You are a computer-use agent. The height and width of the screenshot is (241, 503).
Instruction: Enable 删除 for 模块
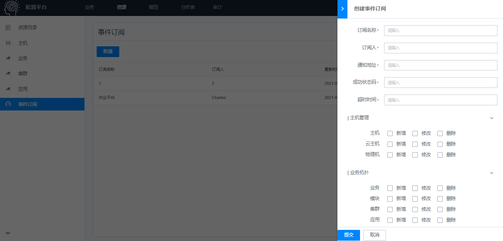tap(440, 199)
